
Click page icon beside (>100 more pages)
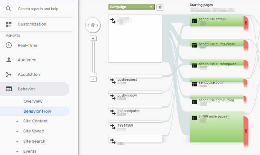tap(194, 118)
